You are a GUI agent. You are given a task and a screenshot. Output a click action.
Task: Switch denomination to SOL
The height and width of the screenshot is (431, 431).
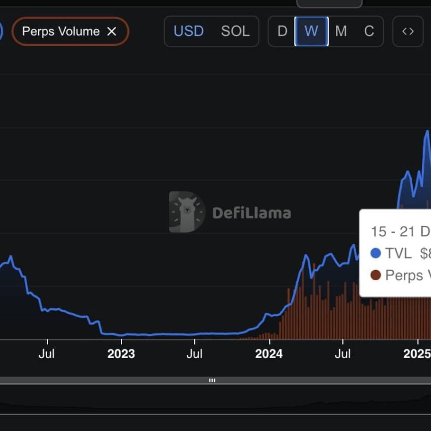click(x=235, y=31)
